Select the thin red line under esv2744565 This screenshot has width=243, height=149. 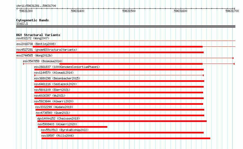point(125,58)
